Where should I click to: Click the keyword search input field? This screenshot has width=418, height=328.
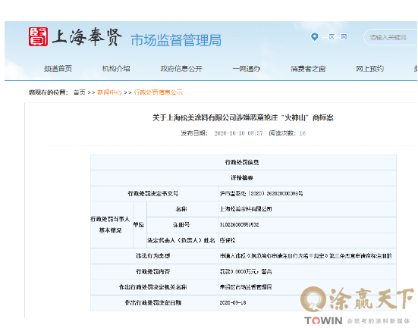391,37
